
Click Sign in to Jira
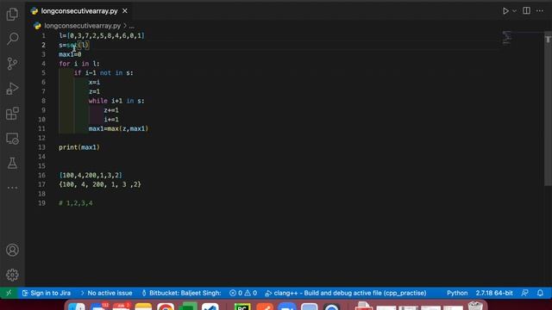point(46,293)
